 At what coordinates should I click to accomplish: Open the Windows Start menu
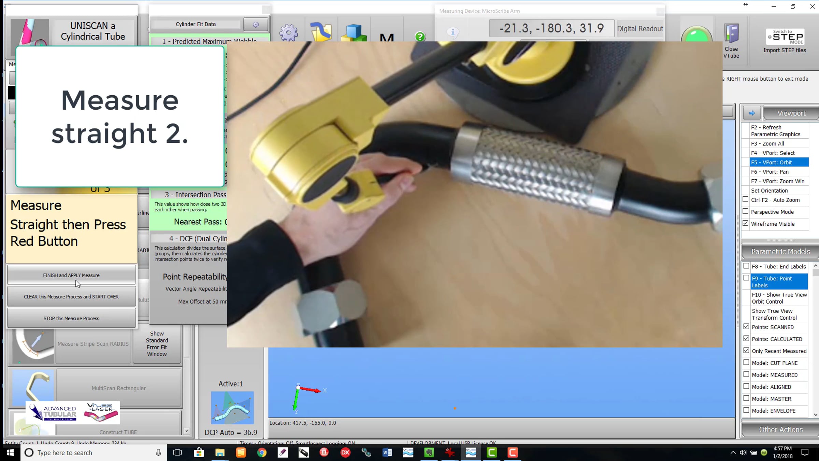[10, 452]
